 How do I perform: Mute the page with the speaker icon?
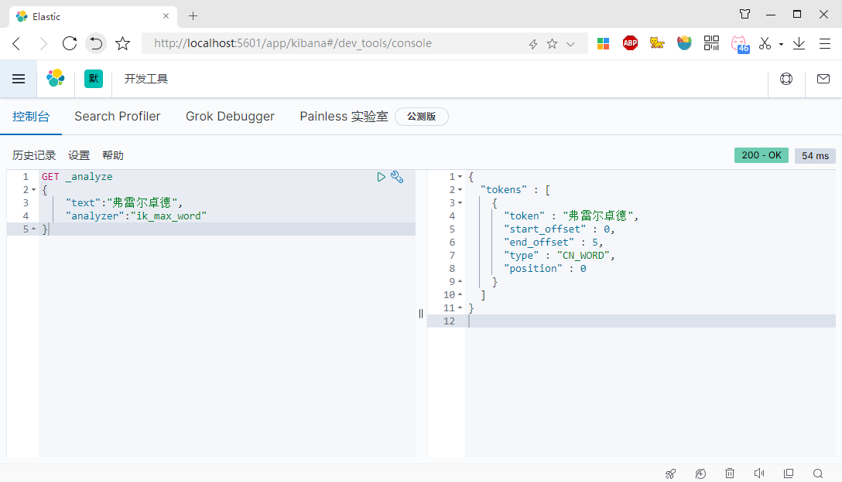click(758, 473)
